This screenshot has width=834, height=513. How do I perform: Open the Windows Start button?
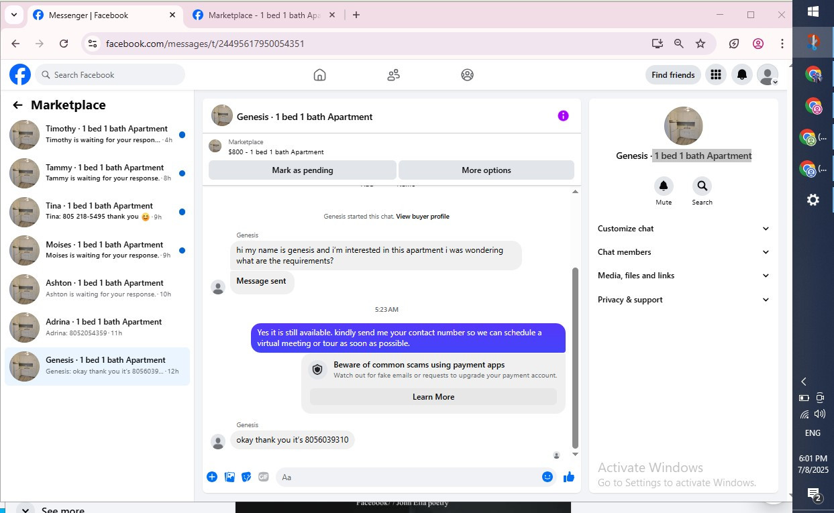point(813,11)
